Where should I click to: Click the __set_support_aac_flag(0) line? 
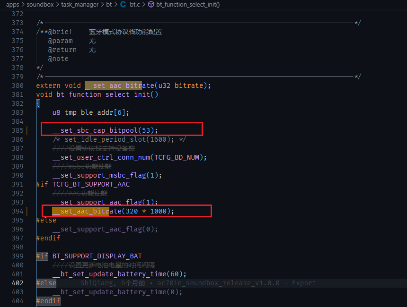[x=105, y=229]
